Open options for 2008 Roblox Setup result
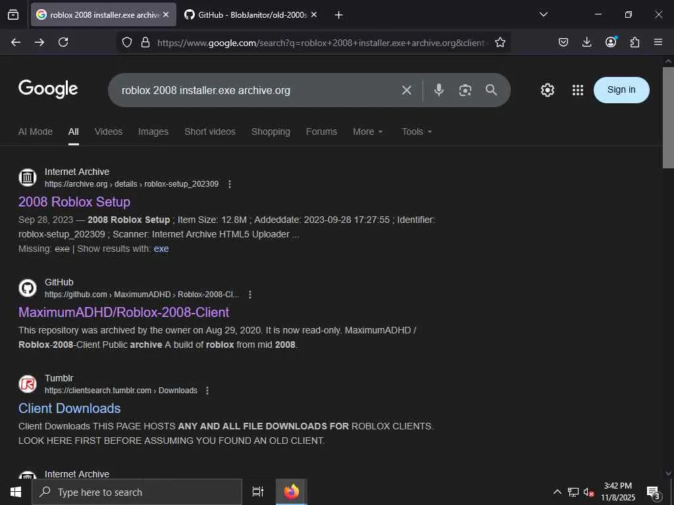Viewport: 674px width, 505px height. pos(230,184)
